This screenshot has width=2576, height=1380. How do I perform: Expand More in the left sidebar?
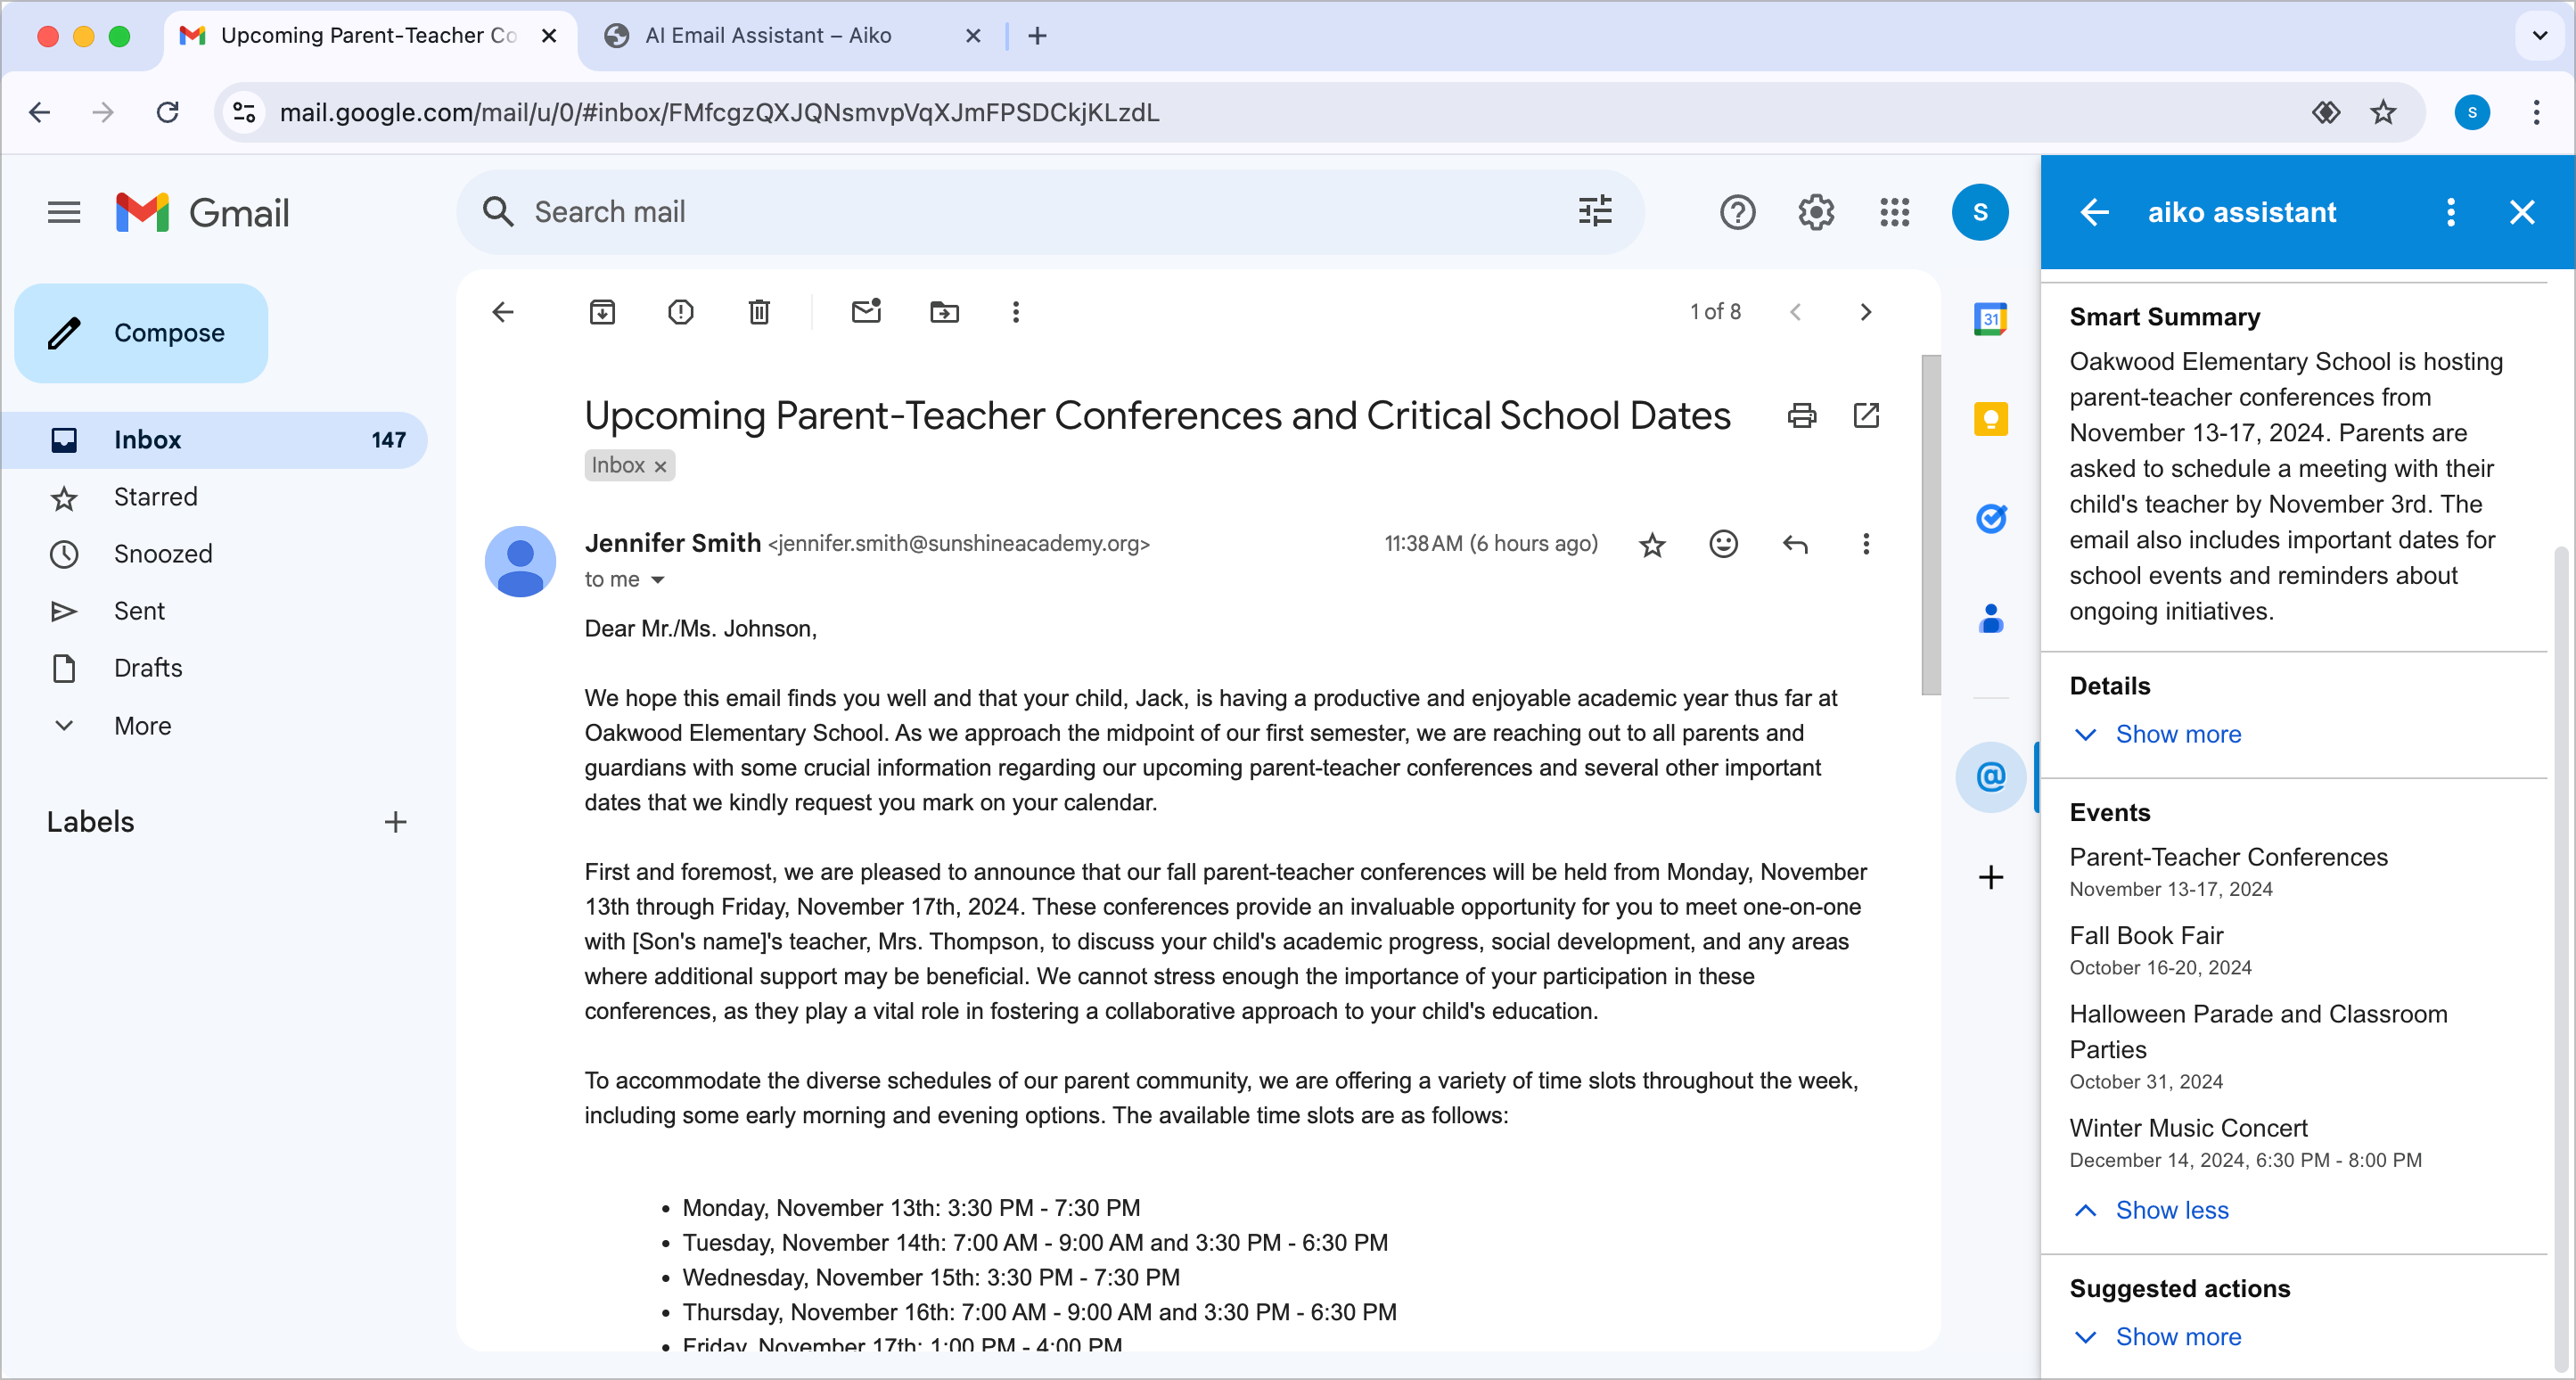(142, 725)
